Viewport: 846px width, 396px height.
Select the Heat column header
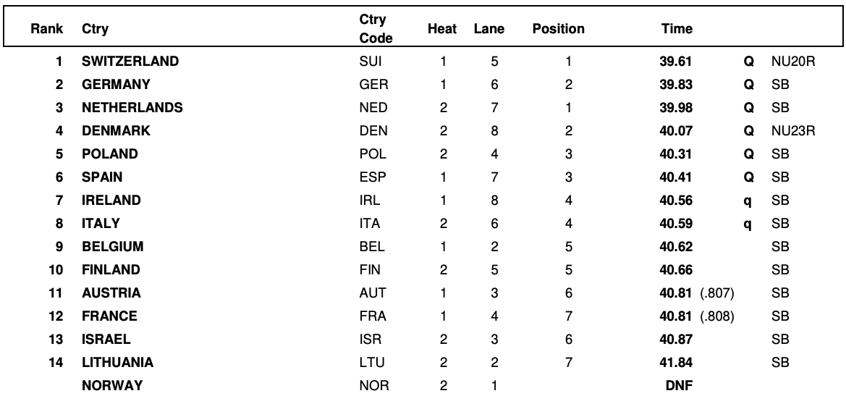pyautogui.click(x=442, y=30)
